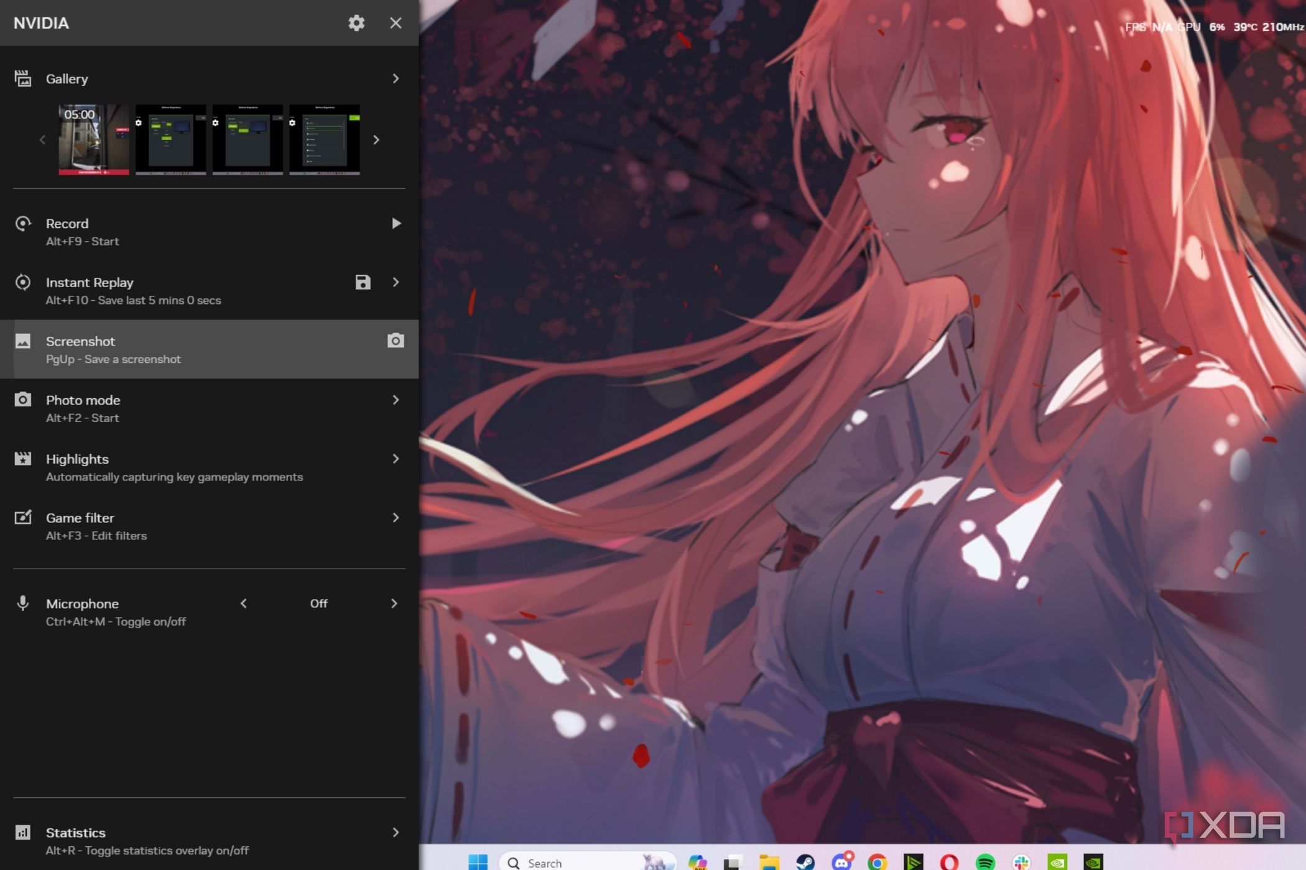Close the NVIDIA overlay panel
Screen dimensions: 1306x870
pos(396,23)
